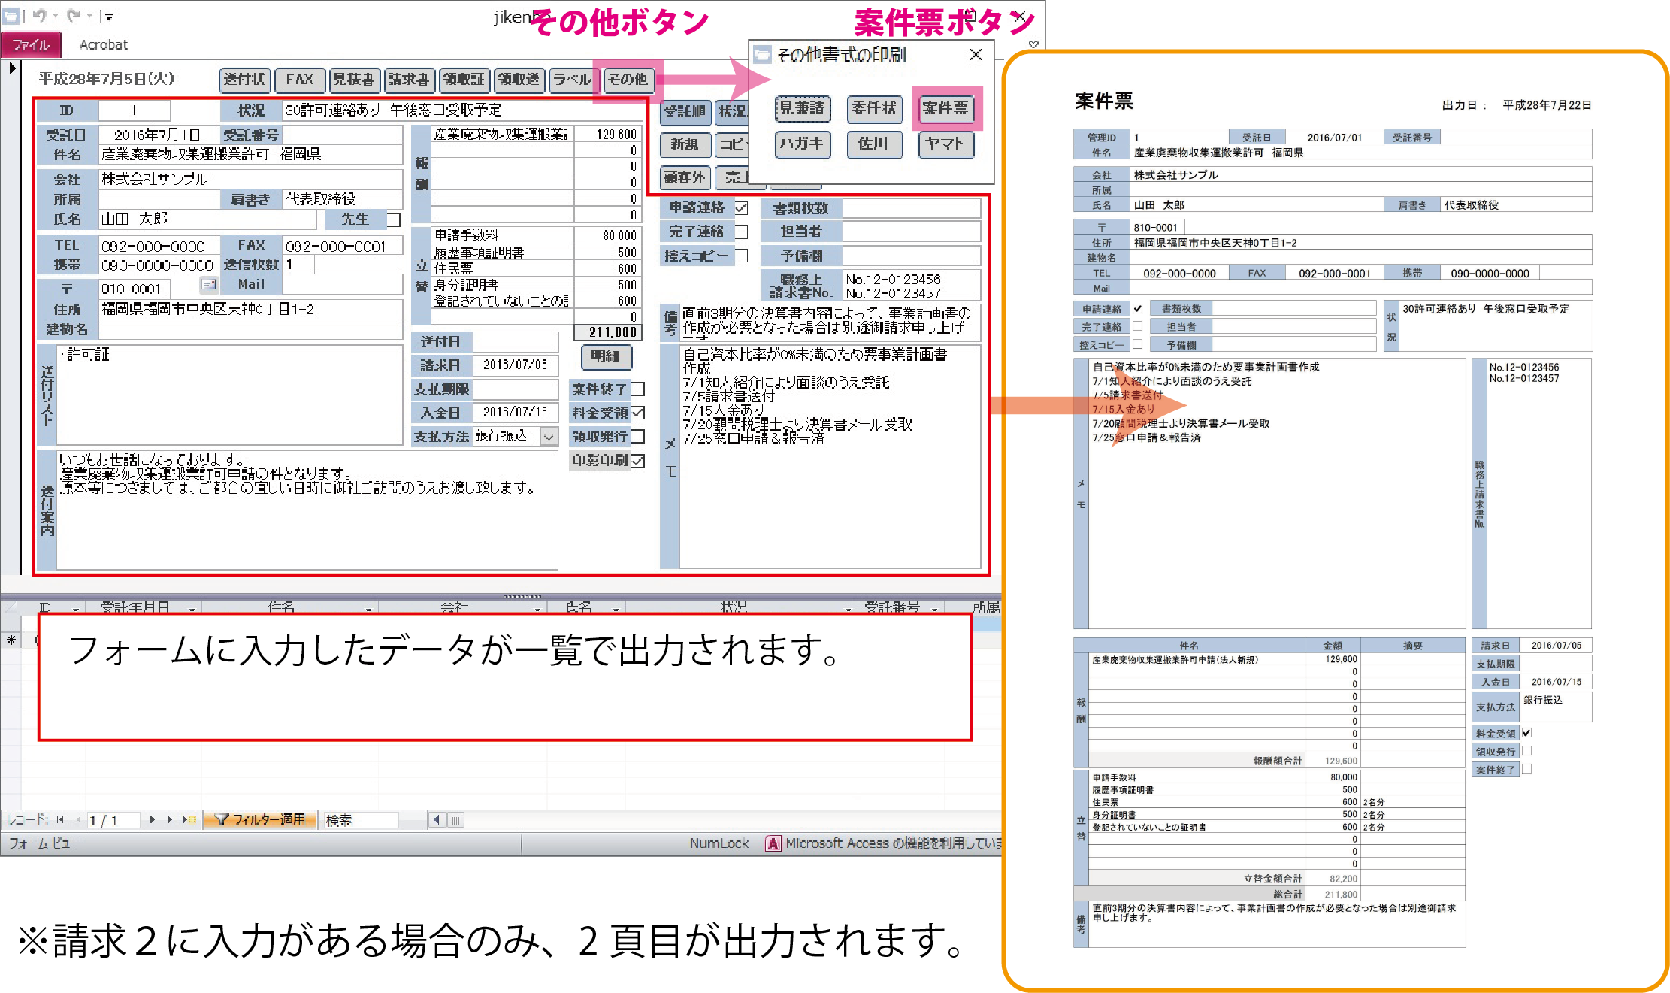Click the filter funnel フィルター適用 indicator
The height and width of the screenshot is (993, 1670).
[x=261, y=820]
